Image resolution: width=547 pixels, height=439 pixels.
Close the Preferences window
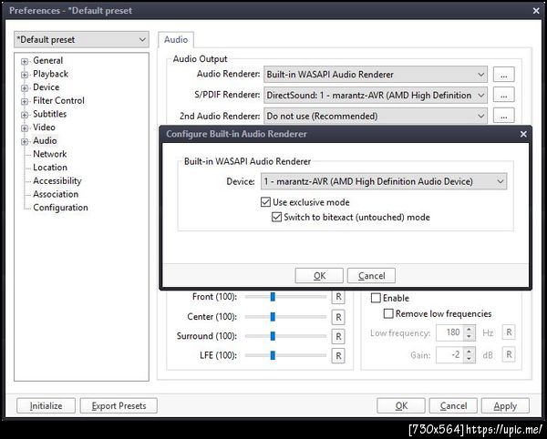(536, 11)
